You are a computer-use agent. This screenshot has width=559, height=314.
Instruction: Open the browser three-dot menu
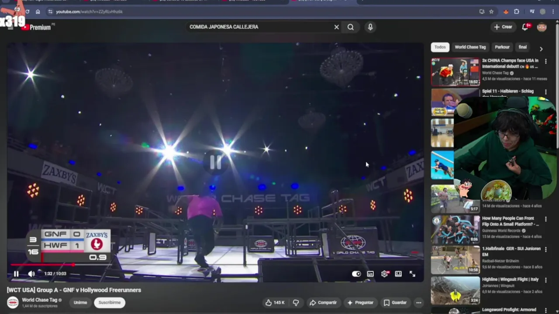point(553,12)
